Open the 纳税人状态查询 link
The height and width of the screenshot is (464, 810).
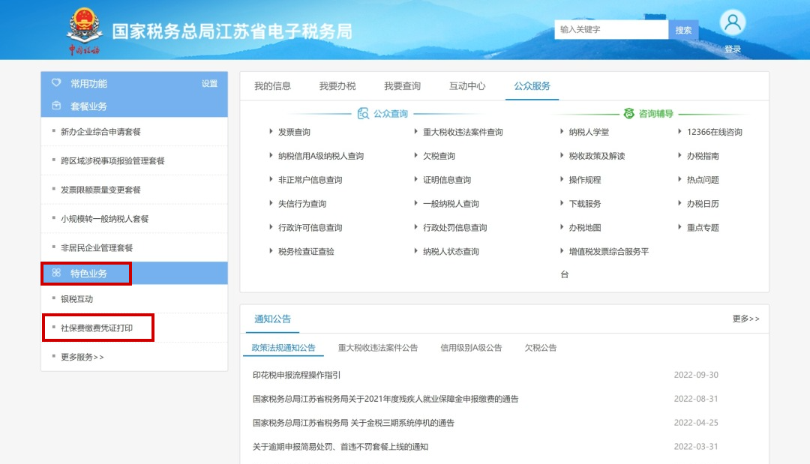pos(451,251)
